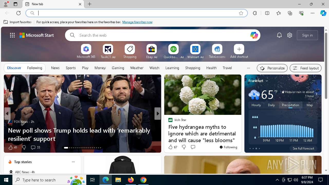The width and height of the screenshot is (329, 185).
Task: Open the Windows Start menu
Action: click(x=6, y=180)
